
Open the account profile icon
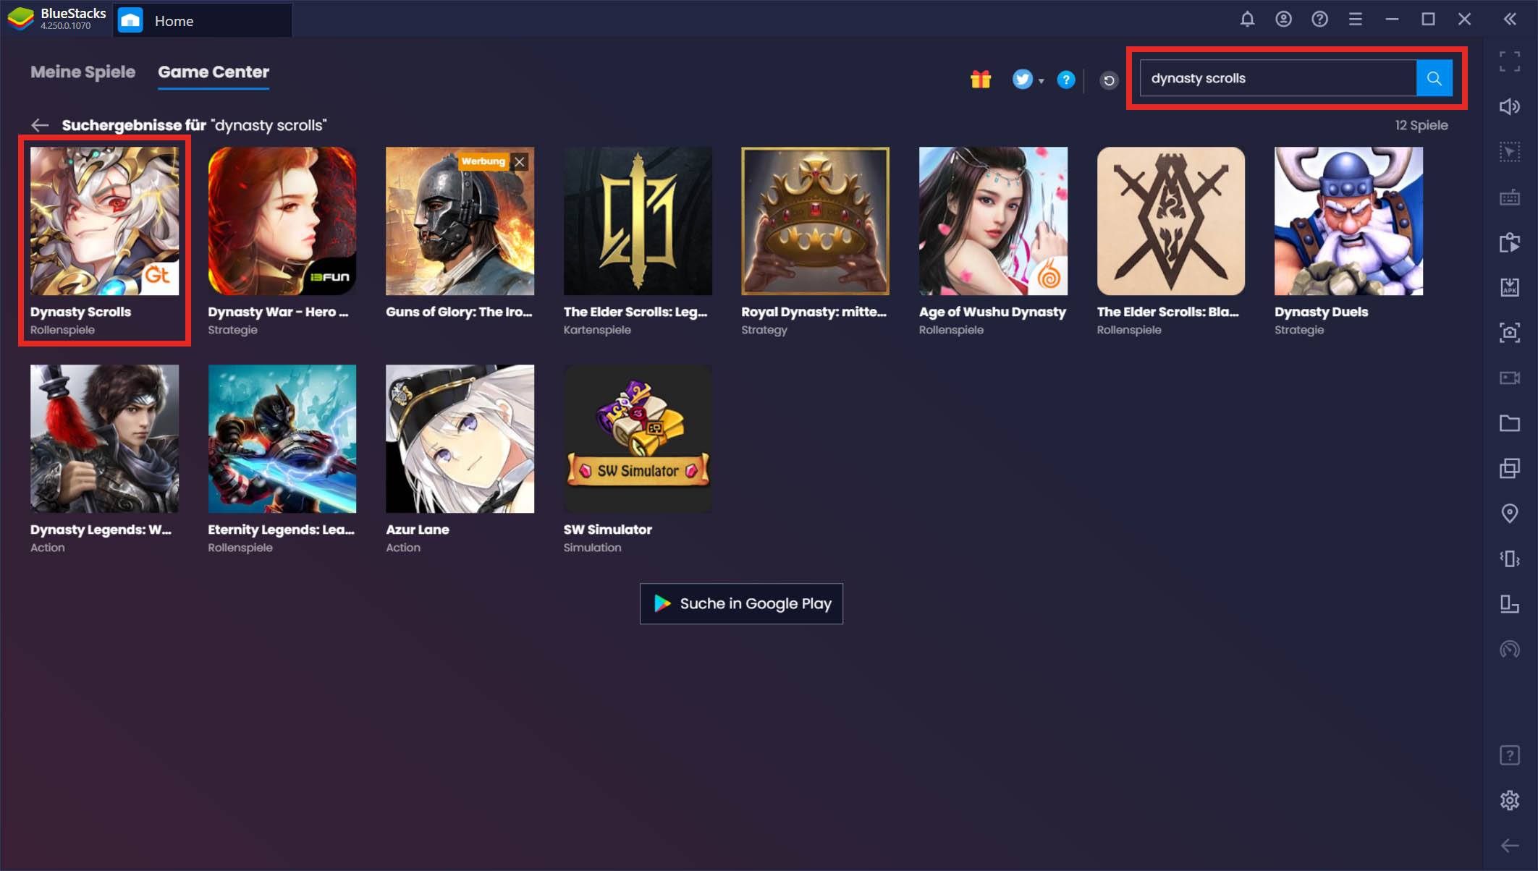tap(1283, 20)
